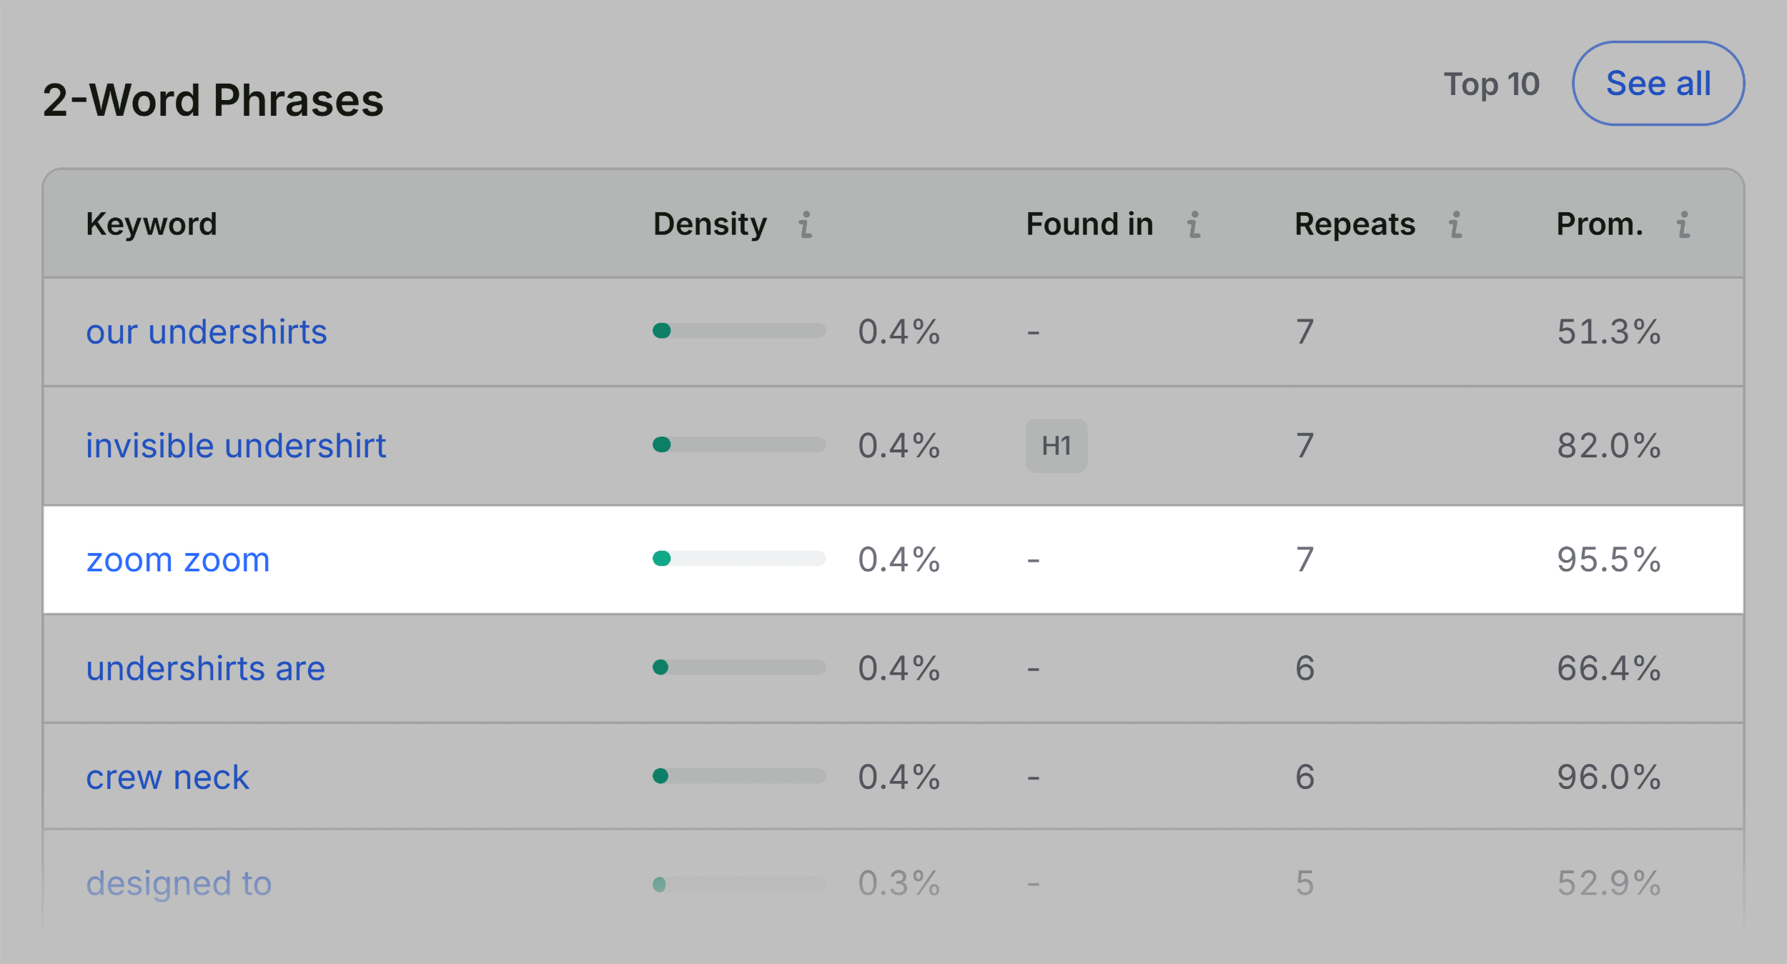Click the 51.3% prominence value
Screen dimensions: 1787x964
click(x=1609, y=332)
